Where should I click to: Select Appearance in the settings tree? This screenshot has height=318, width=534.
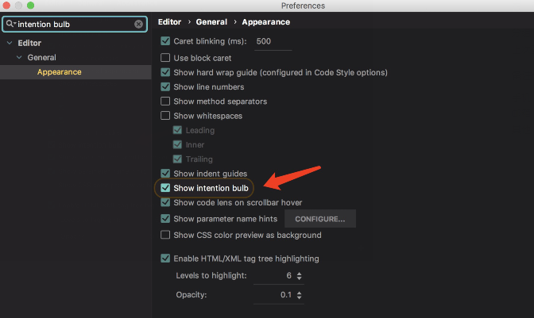pyautogui.click(x=59, y=72)
